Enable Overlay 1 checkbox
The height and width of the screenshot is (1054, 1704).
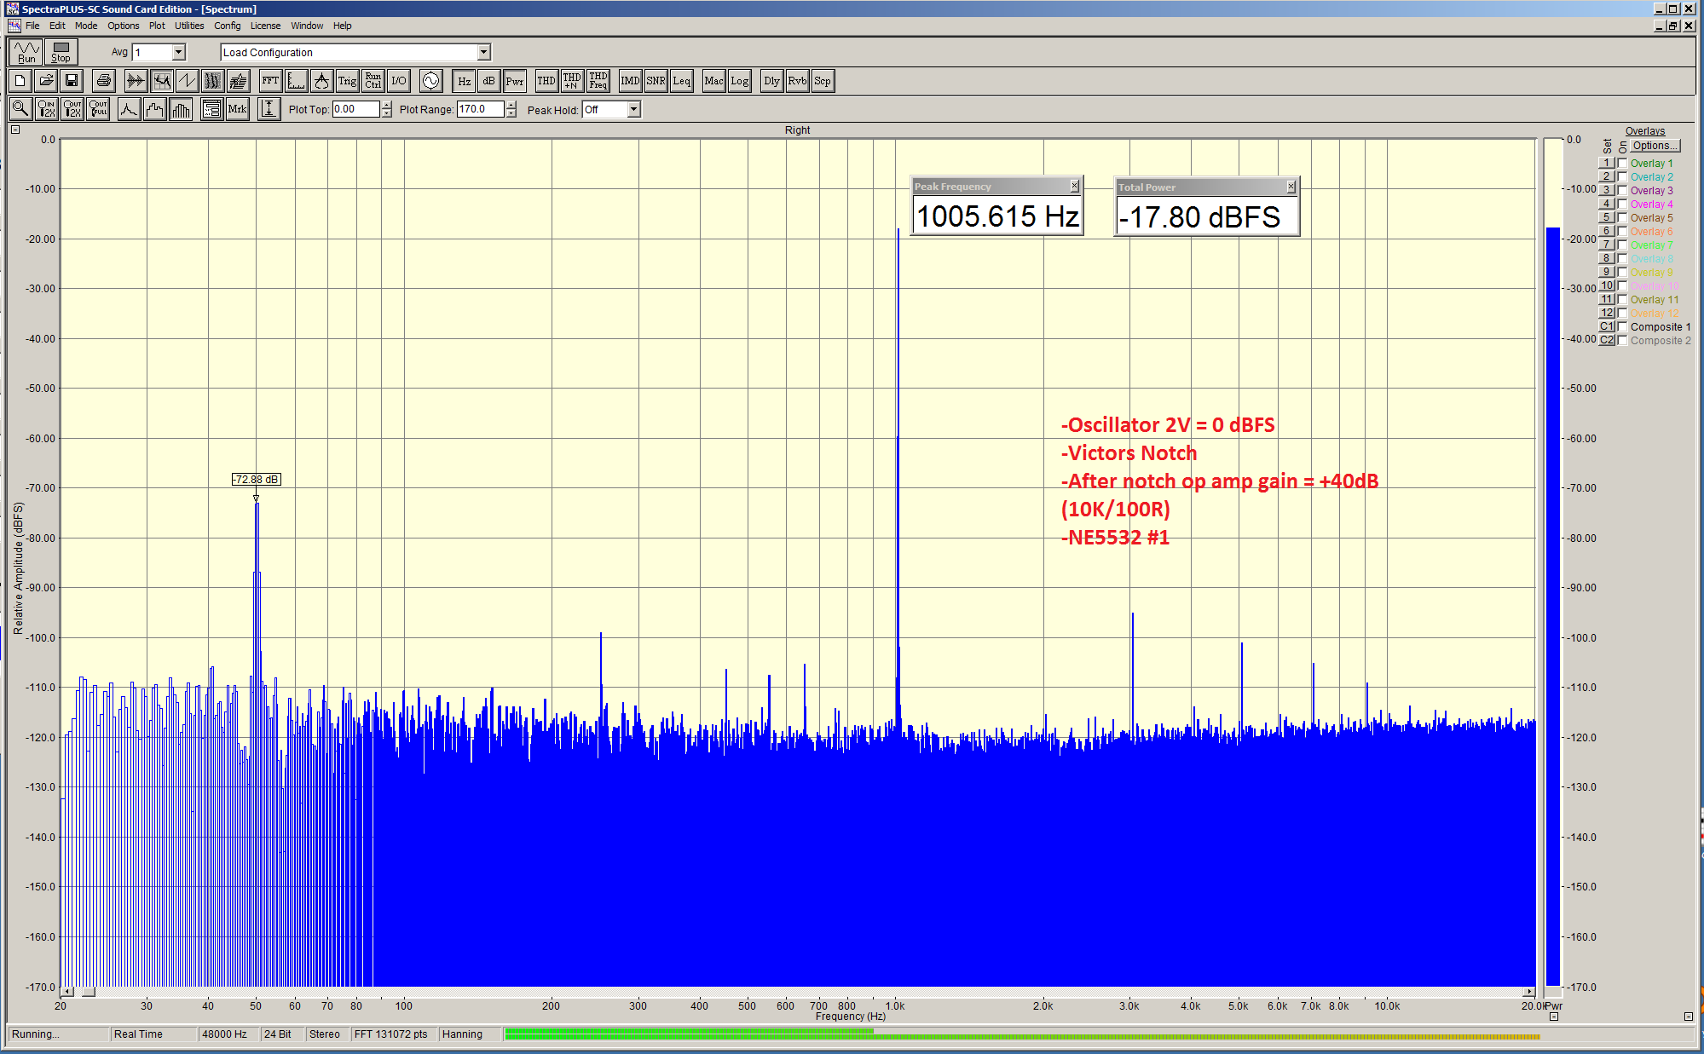pos(1623,163)
